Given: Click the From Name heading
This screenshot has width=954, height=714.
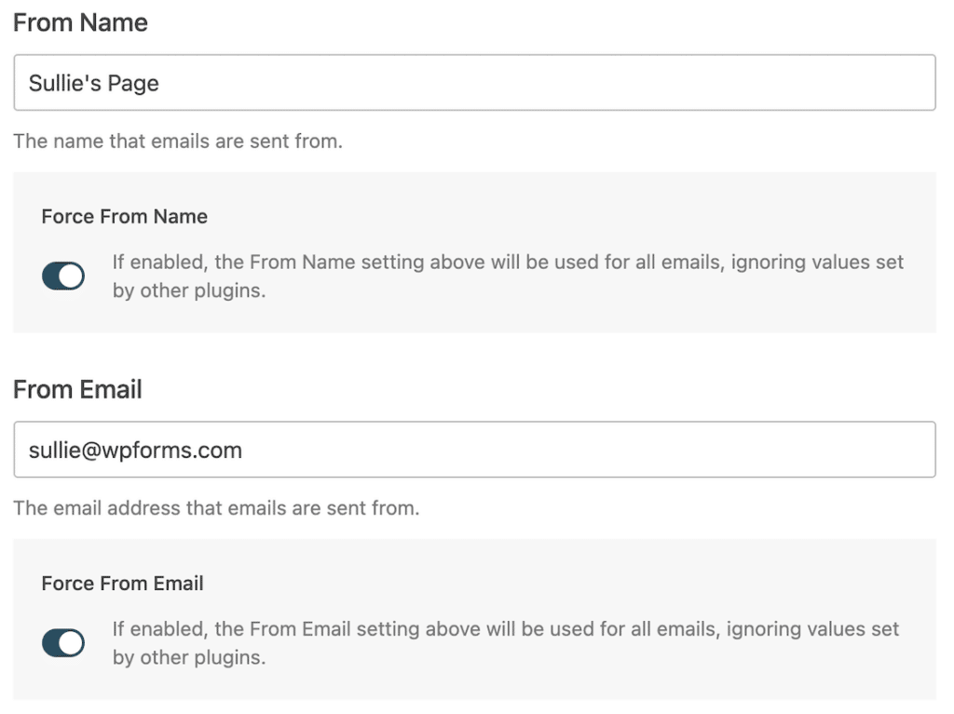Looking at the screenshot, I should click(x=80, y=22).
